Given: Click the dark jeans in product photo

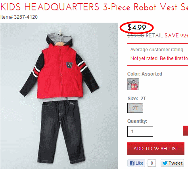Looking at the screenshot, I should (61, 131).
